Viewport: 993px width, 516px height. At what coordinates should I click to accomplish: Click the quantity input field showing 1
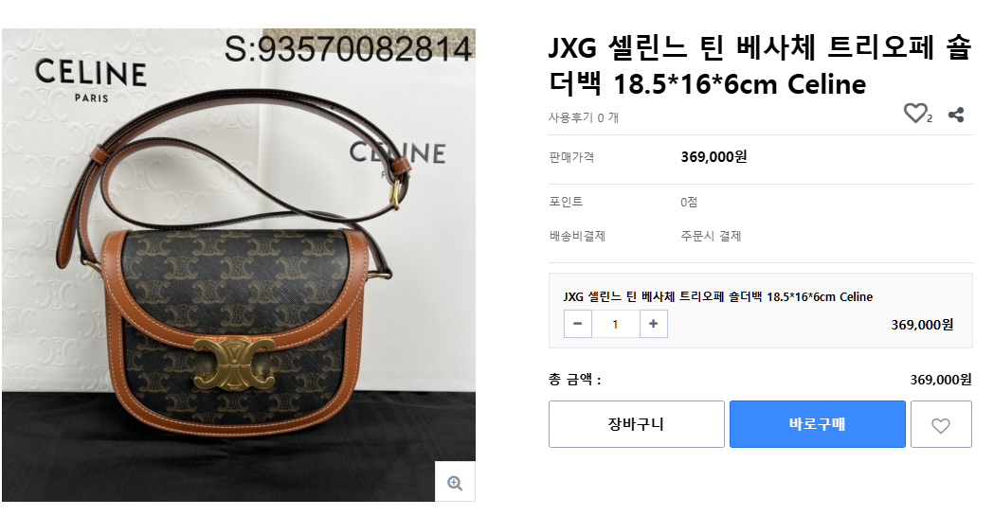point(616,324)
